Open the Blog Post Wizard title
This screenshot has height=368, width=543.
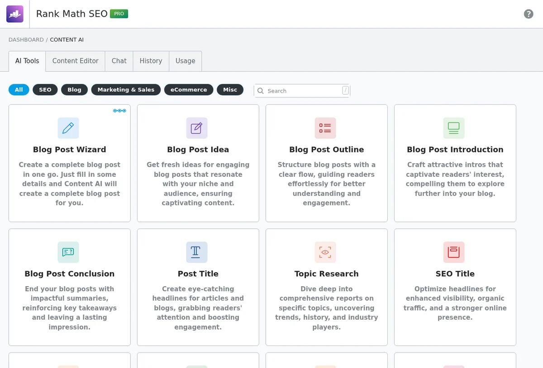point(70,150)
